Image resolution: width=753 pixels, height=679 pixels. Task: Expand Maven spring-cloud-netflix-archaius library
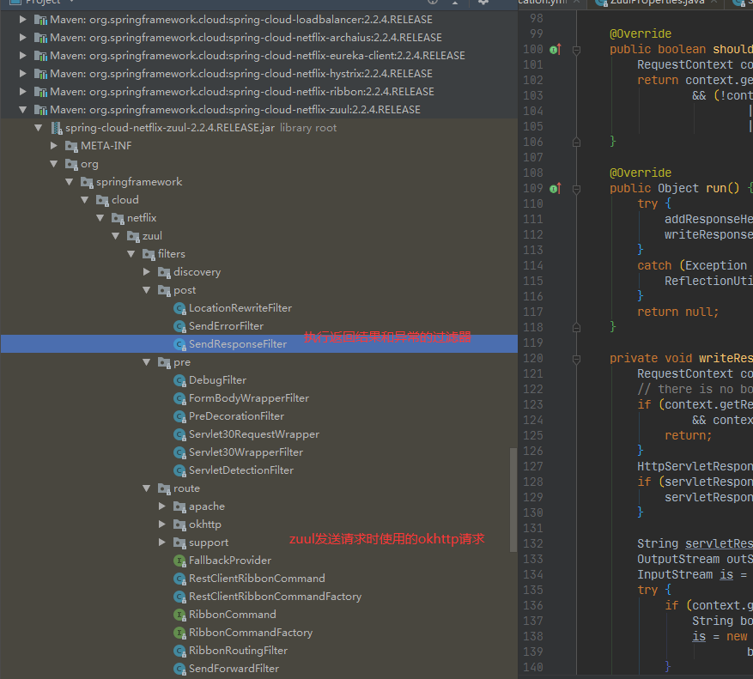[22, 38]
